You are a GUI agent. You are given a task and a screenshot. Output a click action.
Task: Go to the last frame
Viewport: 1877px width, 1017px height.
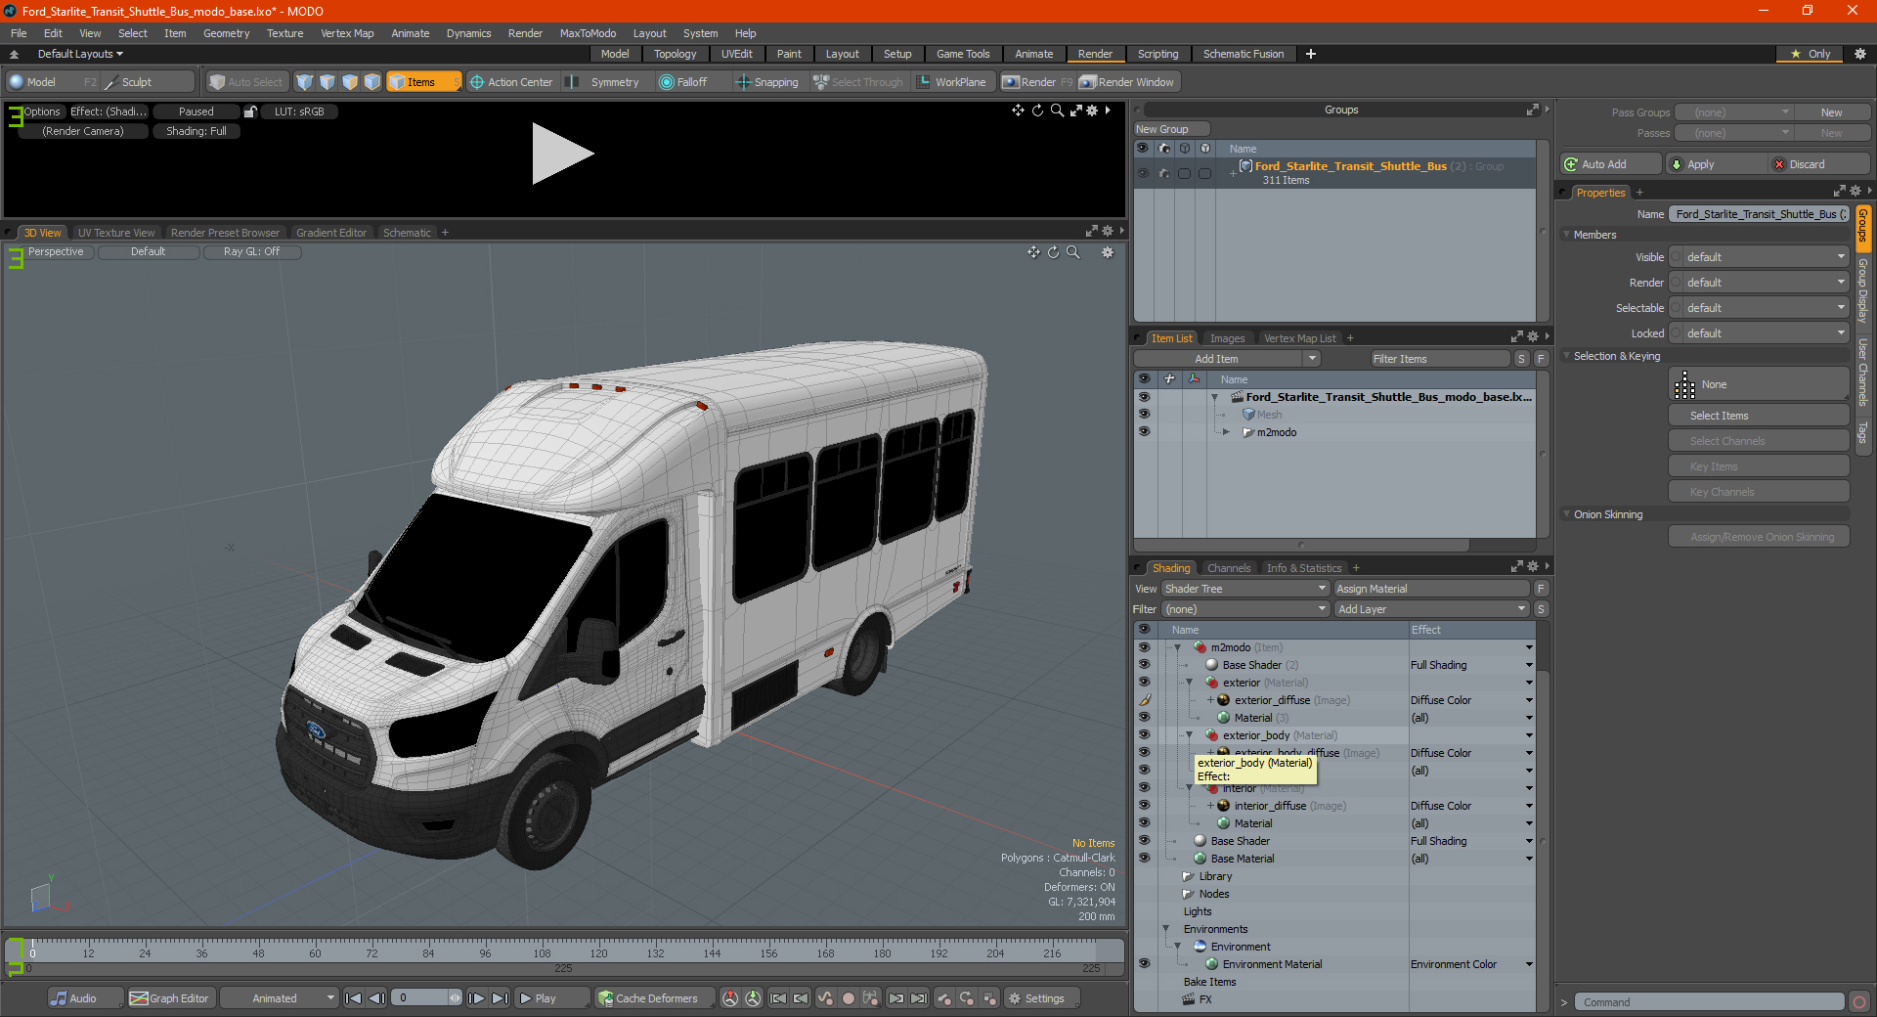click(x=500, y=998)
